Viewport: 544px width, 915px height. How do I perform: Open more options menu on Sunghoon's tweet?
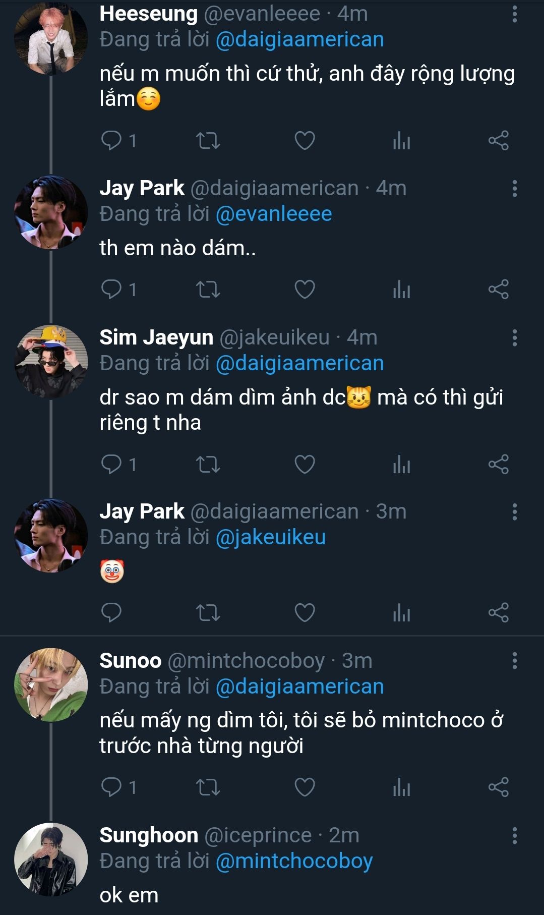tap(514, 835)
